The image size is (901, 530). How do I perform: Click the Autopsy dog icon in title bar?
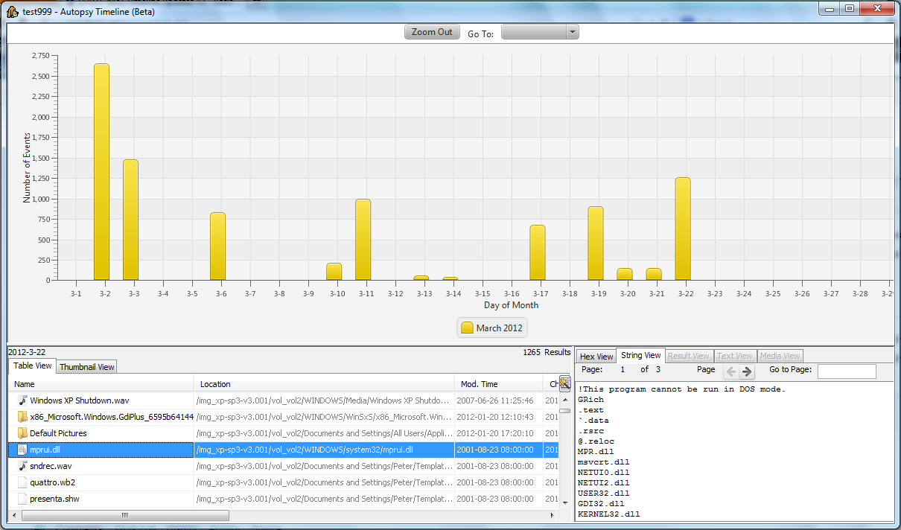(13, 11)
